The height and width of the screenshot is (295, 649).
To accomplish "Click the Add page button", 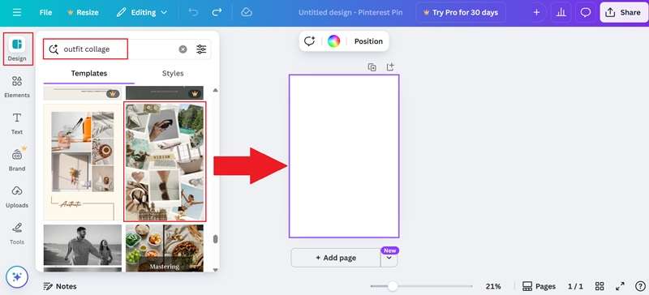I will click(x=336, y=258).
